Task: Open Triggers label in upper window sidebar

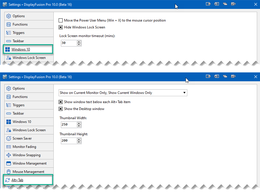Action: (19, 33)
